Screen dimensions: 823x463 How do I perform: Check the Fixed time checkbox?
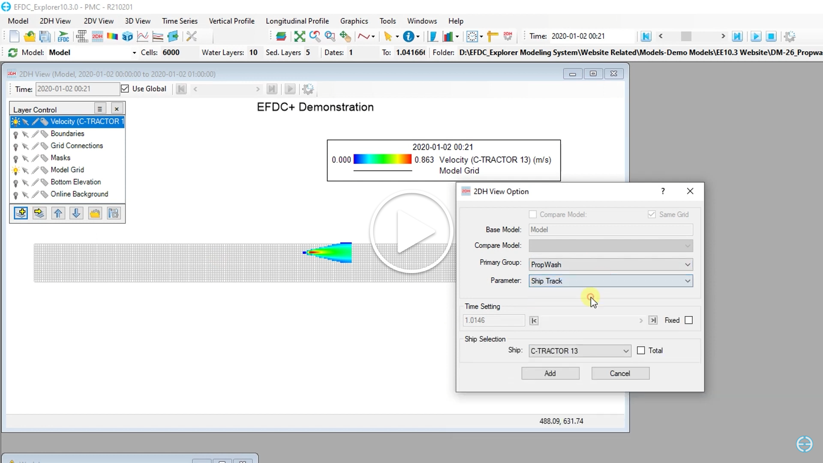click(688, 320)
